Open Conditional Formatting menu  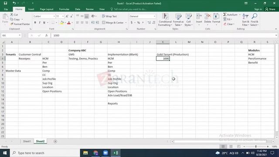pos(165,20)
